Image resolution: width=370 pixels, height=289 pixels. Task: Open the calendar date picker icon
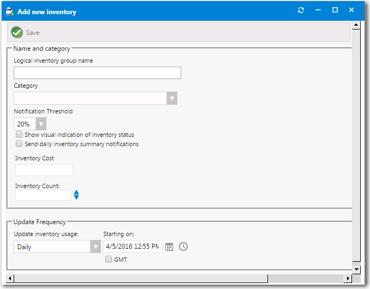[x=169, y=247]
